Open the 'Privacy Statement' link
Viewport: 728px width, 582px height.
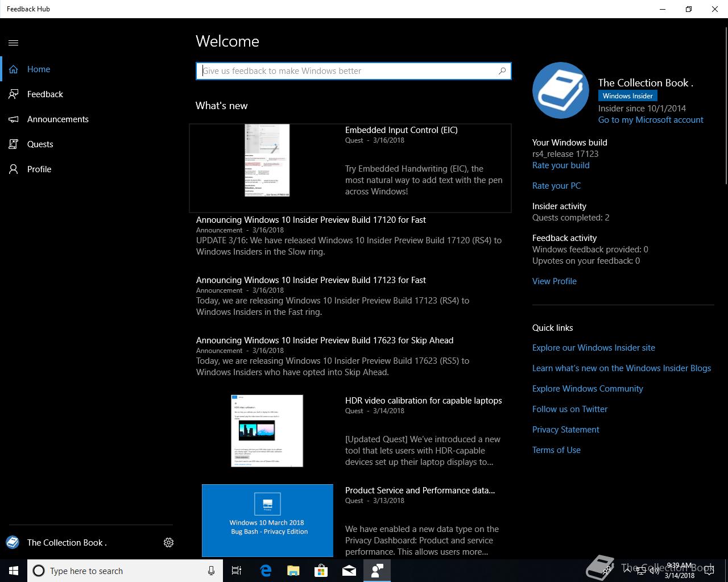point(566,430)
